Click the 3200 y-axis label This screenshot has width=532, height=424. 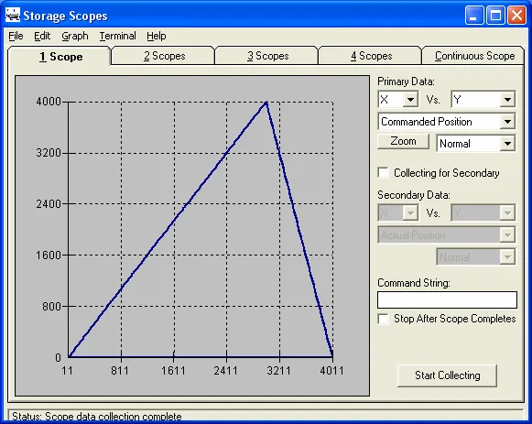tap(49, 153)
